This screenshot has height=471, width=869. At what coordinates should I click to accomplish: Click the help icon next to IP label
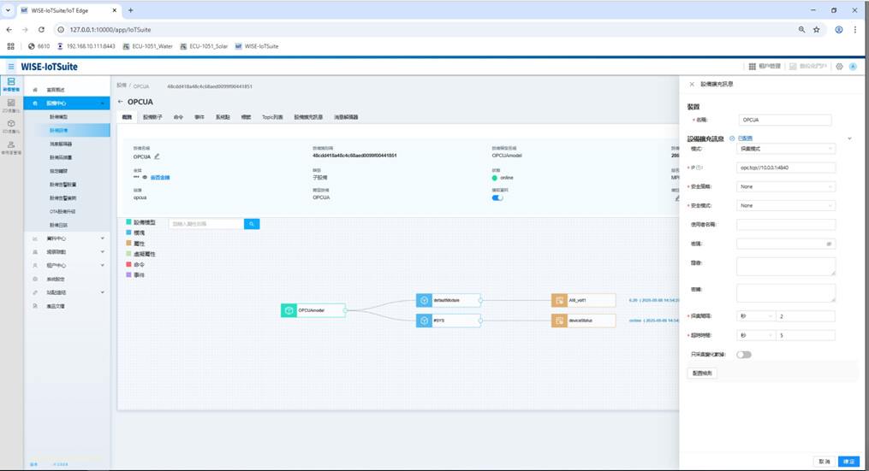click(700, 168)
